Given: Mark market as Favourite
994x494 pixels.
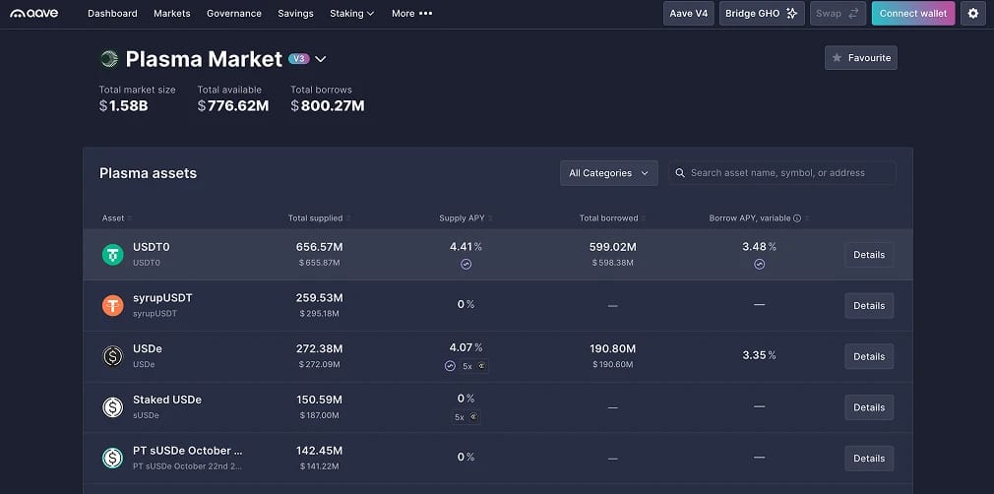Looking at the screenshot, I should coord(861,58).
